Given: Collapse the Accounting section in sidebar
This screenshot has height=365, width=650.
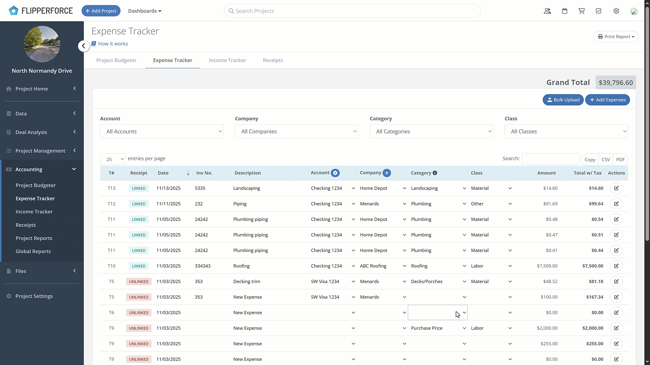Looking at the screenshot, I should [x=74, y=169].
